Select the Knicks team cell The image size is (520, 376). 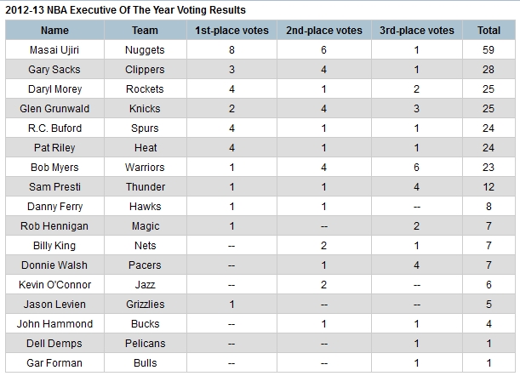coord(145,109)
